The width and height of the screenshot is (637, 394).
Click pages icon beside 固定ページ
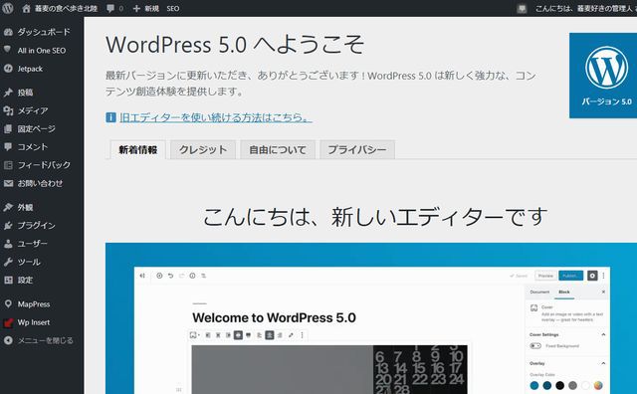[8, 128]
